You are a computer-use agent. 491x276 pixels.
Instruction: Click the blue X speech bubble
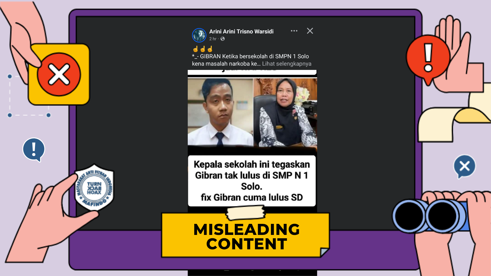(x=464, y=166)
